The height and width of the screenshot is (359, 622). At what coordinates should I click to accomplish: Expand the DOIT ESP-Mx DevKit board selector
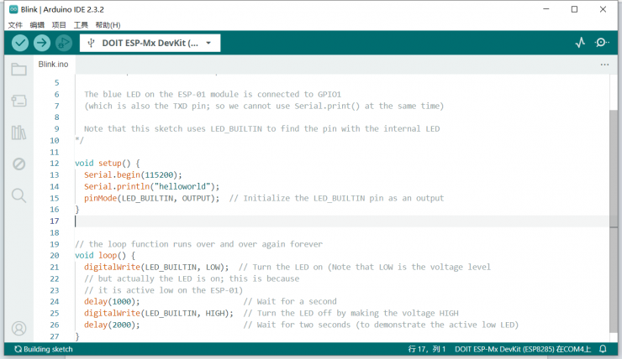150,43
